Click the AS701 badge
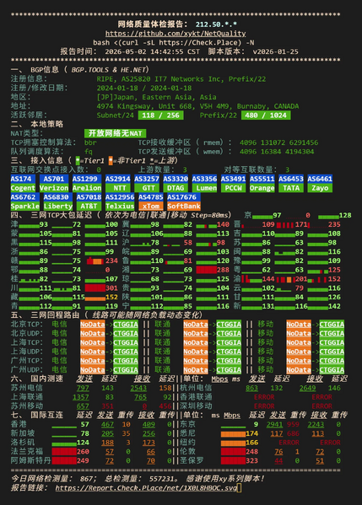The height and width of the screenshot is (505, 362). point(54,179)
